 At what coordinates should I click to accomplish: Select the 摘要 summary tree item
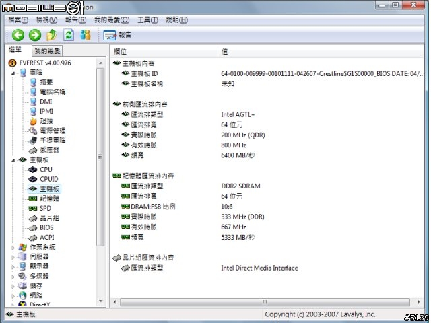[x=41, y=82]
